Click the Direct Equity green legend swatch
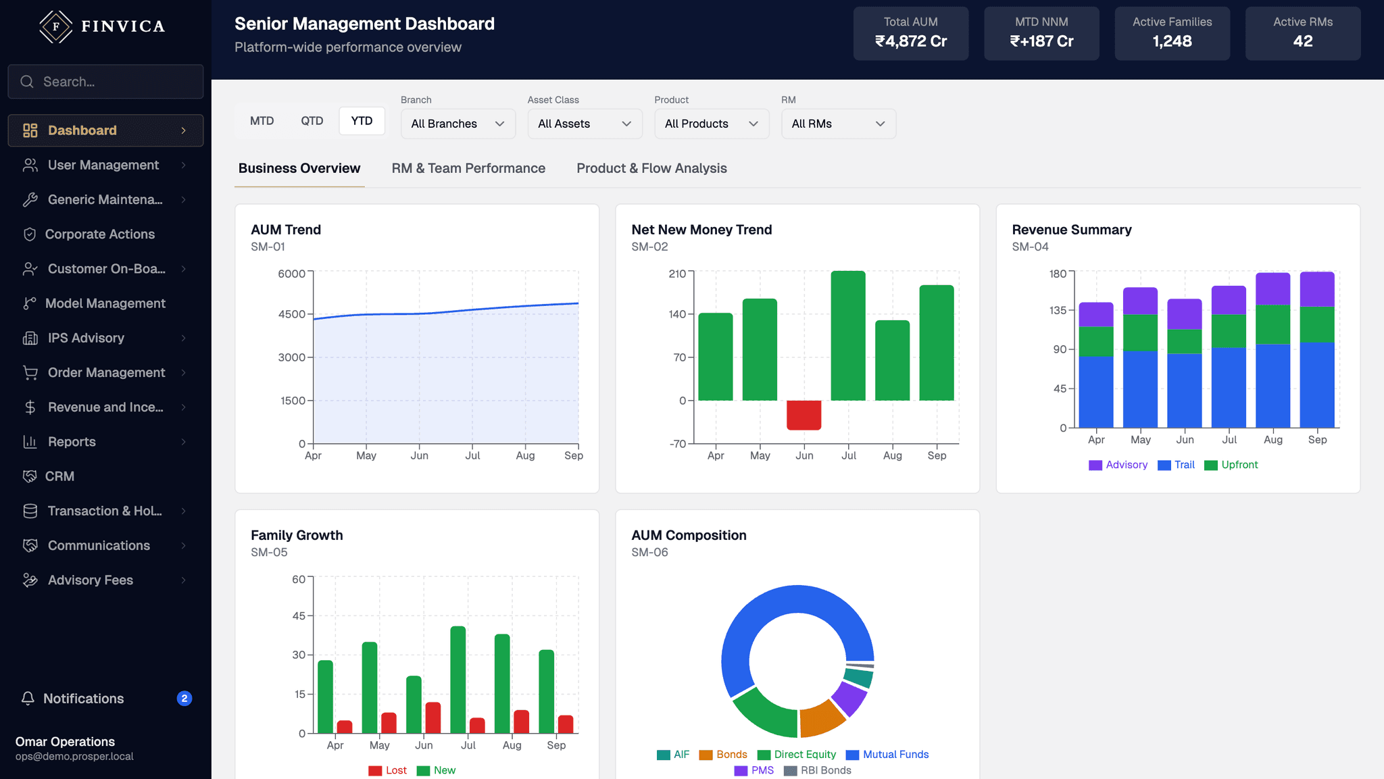Image resolution: width=1384 pixels, height=779 pixels. pos(764,755)
